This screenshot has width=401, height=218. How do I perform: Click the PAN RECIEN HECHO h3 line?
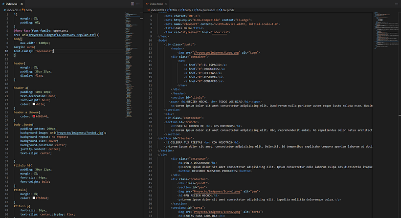(x=198, y=196)
